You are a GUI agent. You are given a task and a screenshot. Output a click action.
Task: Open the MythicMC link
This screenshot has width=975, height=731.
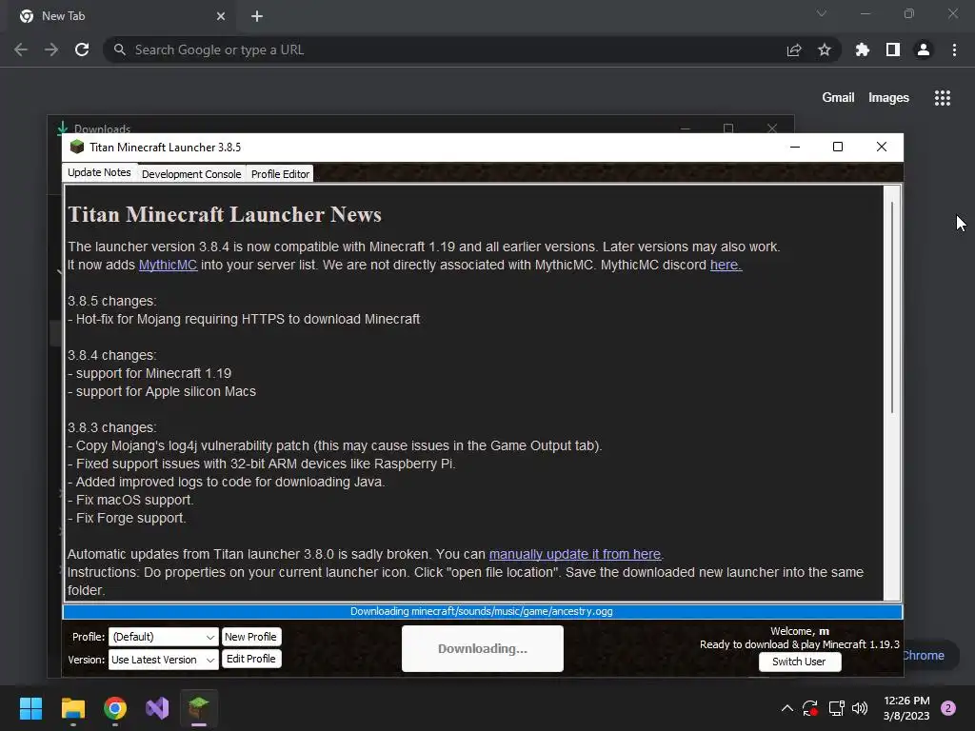[168, 265]
